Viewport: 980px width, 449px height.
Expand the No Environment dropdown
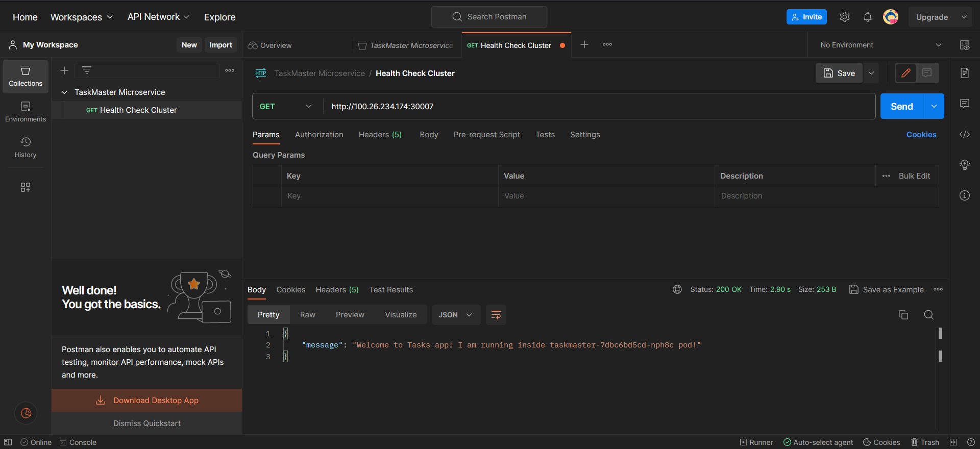(880, 45)
